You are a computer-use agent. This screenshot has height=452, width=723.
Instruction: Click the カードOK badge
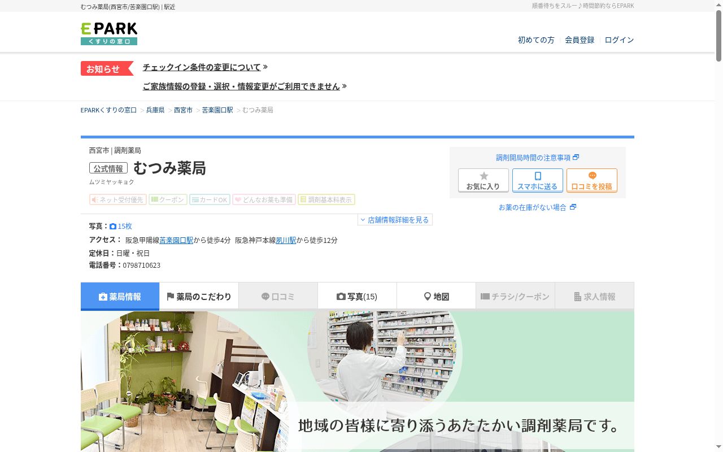point(210,199)
